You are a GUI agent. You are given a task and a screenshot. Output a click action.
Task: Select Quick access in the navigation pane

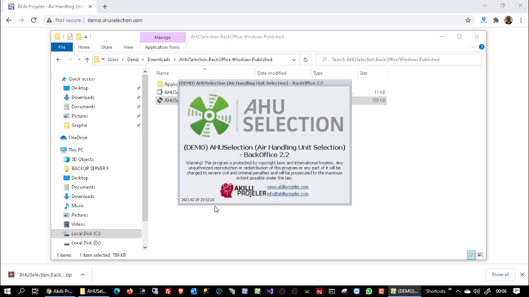(x=81, y=79)
